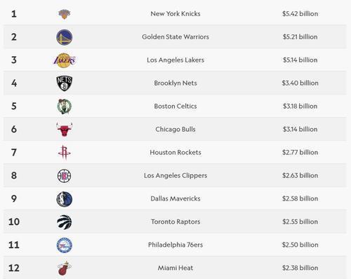Select the $2.77 billion Rockets valuation

click(300, 153)
